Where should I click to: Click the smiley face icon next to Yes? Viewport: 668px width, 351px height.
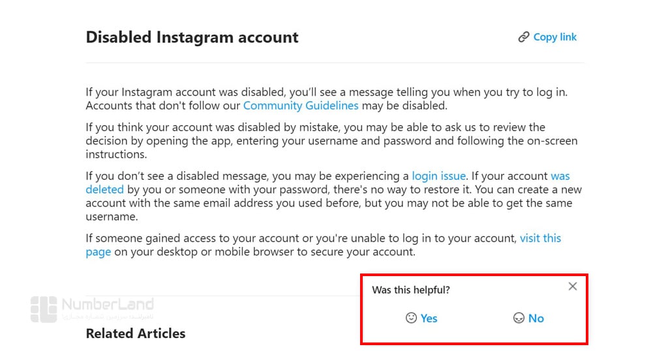(411, 318)
